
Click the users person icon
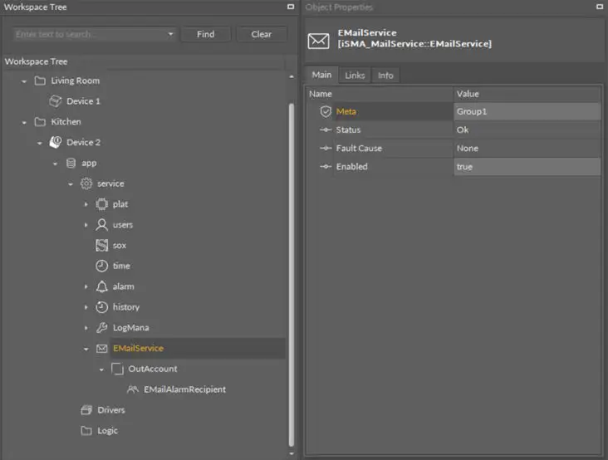tap(101, 225)
